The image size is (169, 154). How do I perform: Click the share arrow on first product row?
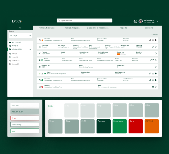[150, 40]
